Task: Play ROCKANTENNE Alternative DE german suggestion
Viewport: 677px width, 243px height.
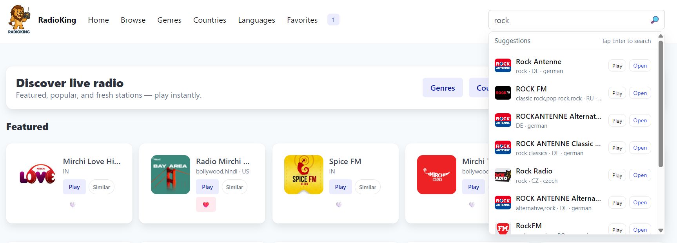Action: (617, 121)
